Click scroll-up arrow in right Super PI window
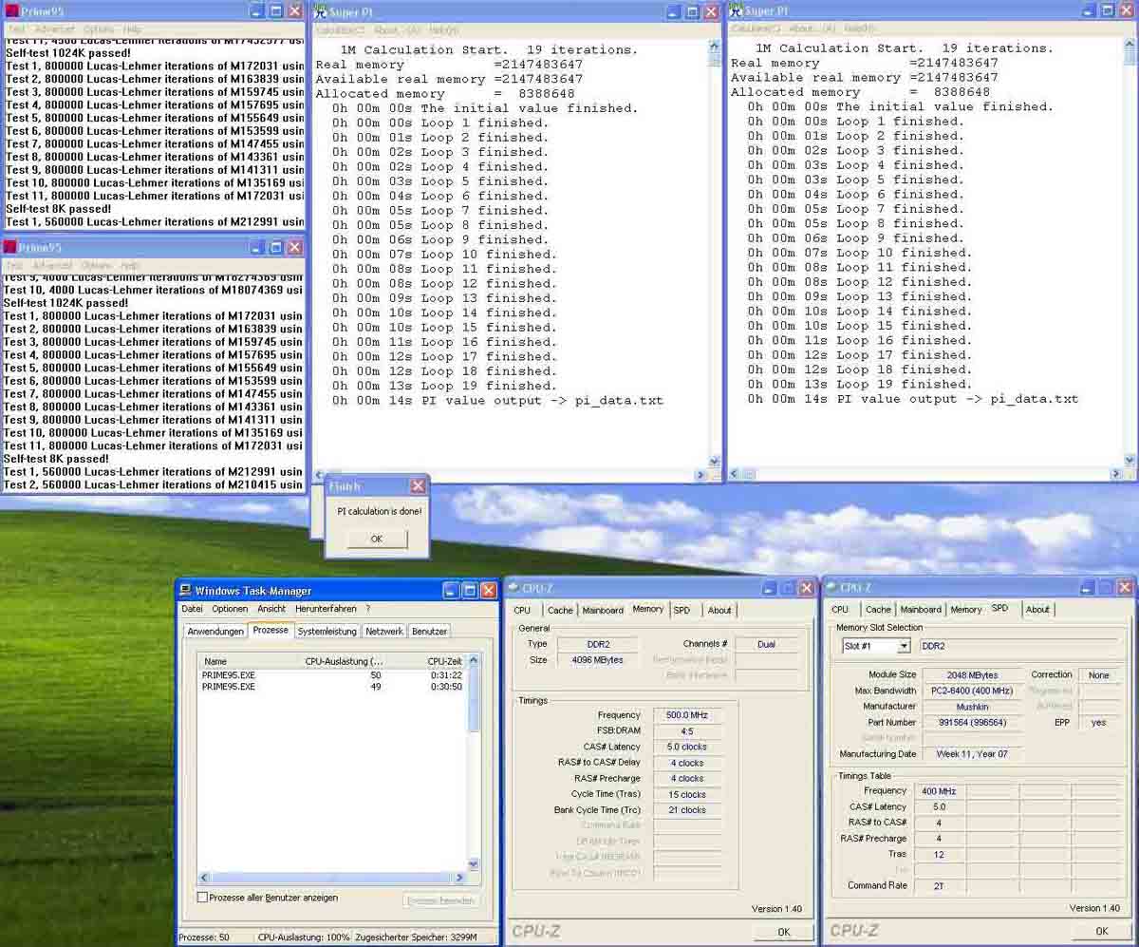Screen dimensions: 1139x947 pos(1130,44)
